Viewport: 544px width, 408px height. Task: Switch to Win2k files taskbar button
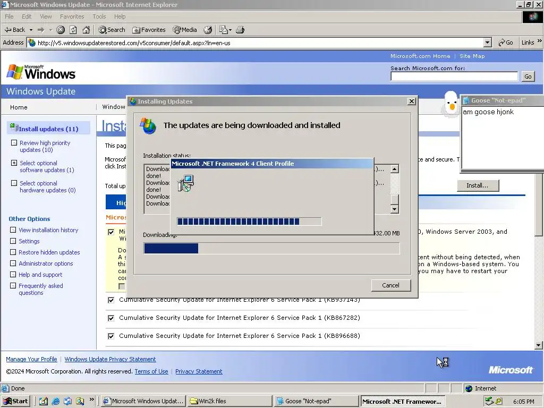[229, 401]
